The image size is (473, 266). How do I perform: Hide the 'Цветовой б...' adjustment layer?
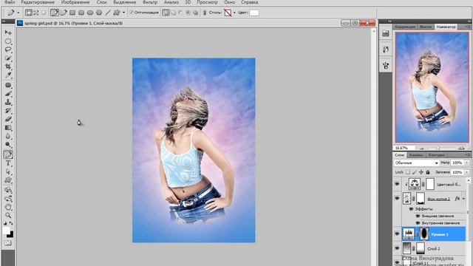[x=397, y=184]
